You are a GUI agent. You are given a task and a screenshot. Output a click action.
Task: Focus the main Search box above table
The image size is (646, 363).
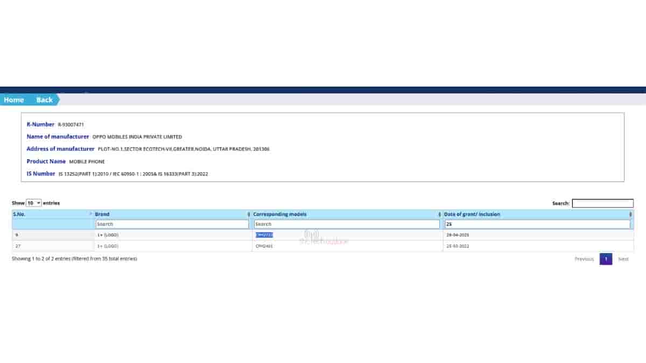pyautogui.click(x=602, y=203)
